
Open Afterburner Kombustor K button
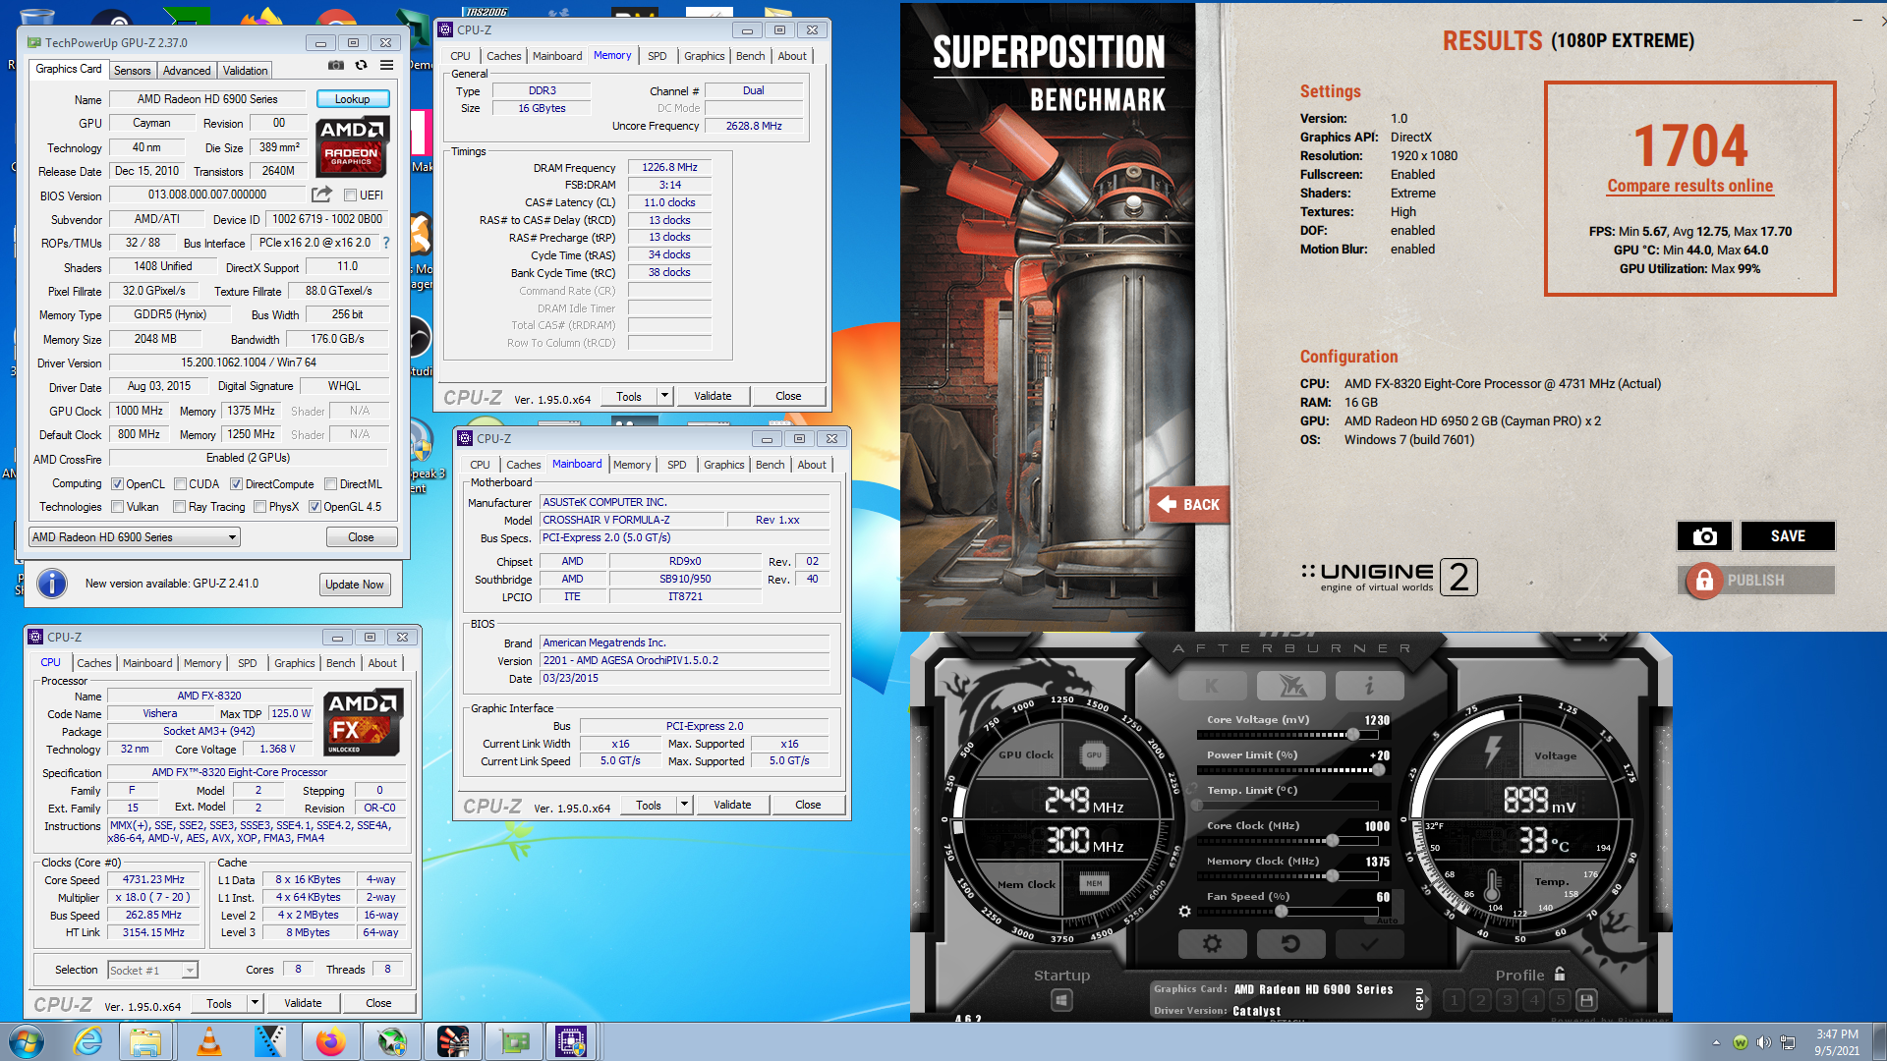(x=1212, y=686)
